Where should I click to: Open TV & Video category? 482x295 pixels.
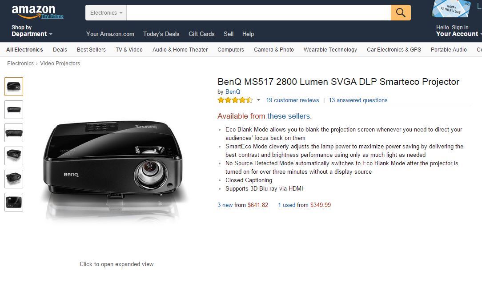[129, 49]
